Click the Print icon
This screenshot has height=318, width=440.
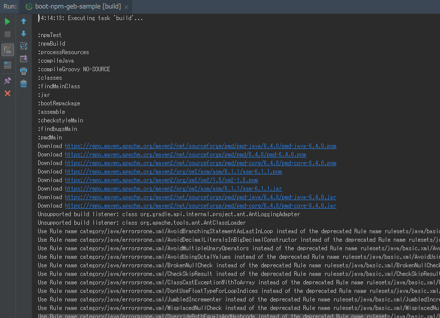[x=24, y=71]
